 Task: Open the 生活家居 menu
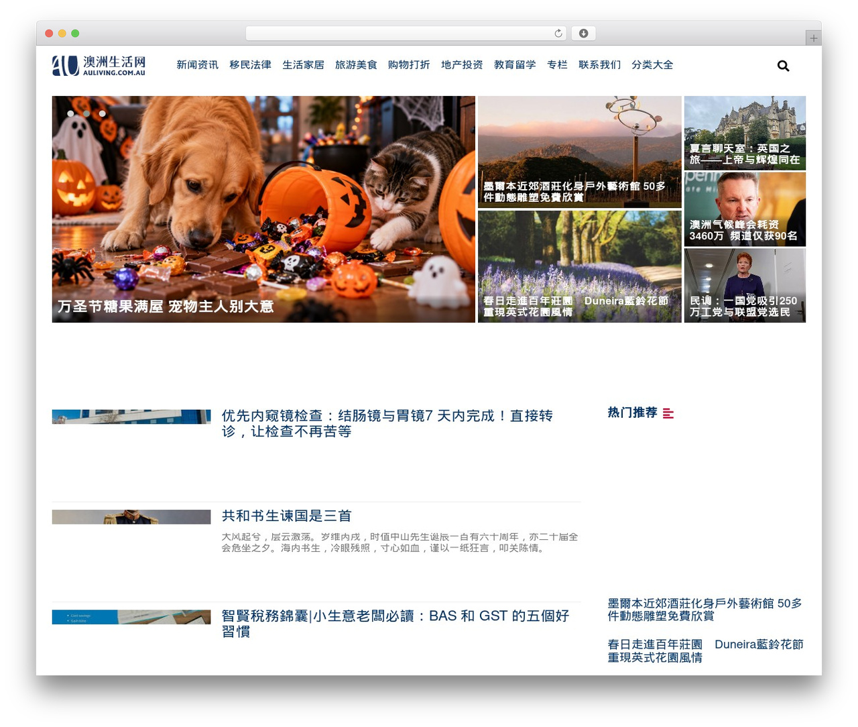point(303,65)
